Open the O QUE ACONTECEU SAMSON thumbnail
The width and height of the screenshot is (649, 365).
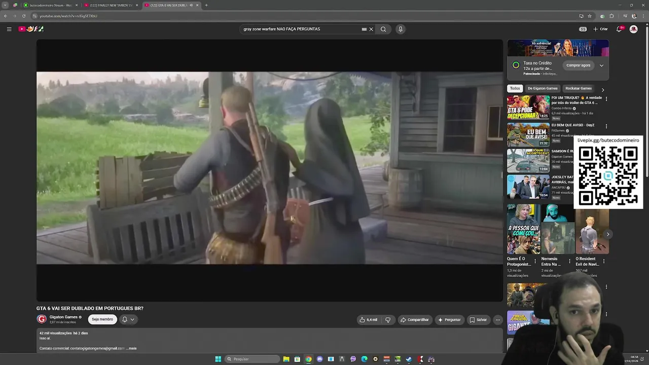528,160
